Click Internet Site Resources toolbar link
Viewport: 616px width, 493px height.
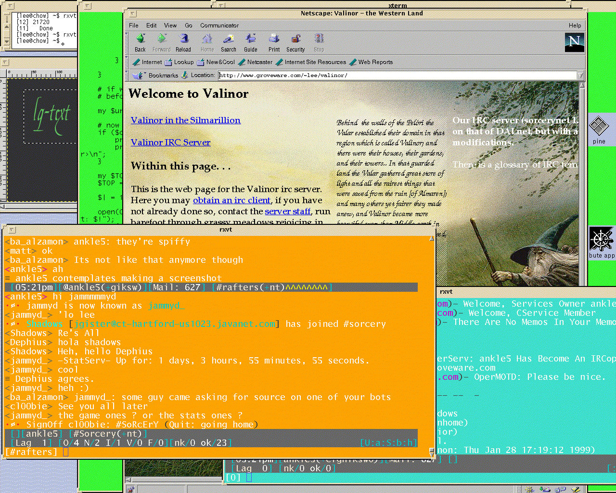tap(311, 62)
